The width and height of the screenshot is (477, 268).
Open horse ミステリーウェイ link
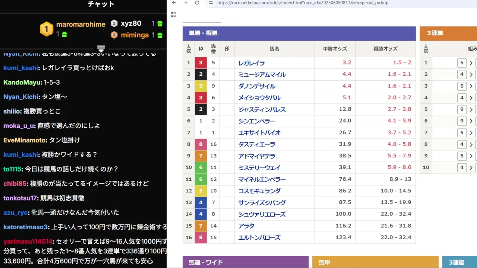click(259, 167)
